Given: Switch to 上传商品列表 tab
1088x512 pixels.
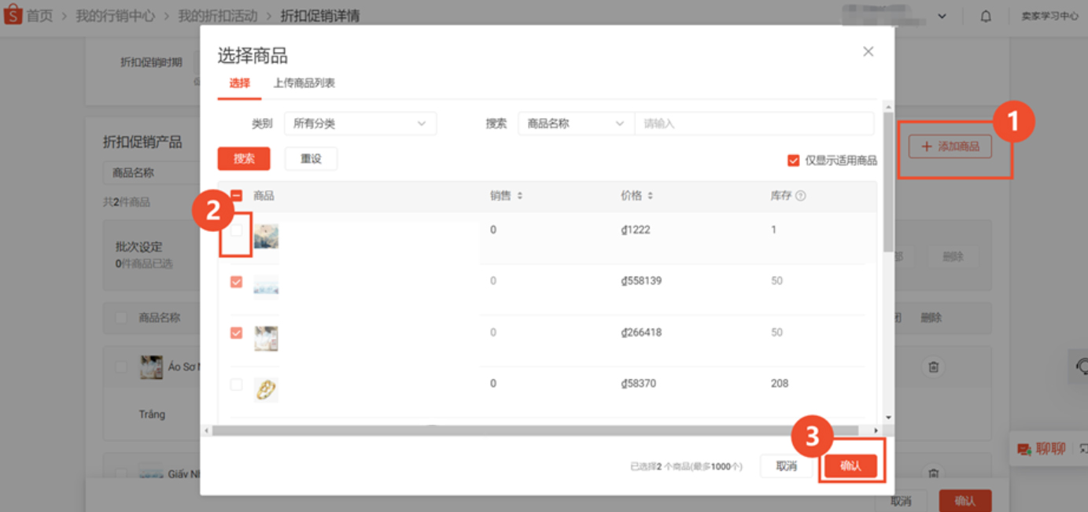Looking at the screenshot, I should 304,83.
